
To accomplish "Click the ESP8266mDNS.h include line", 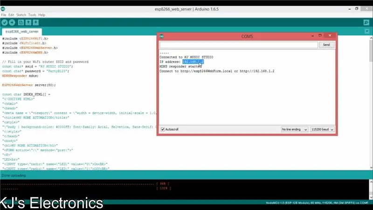I will 25,53.
